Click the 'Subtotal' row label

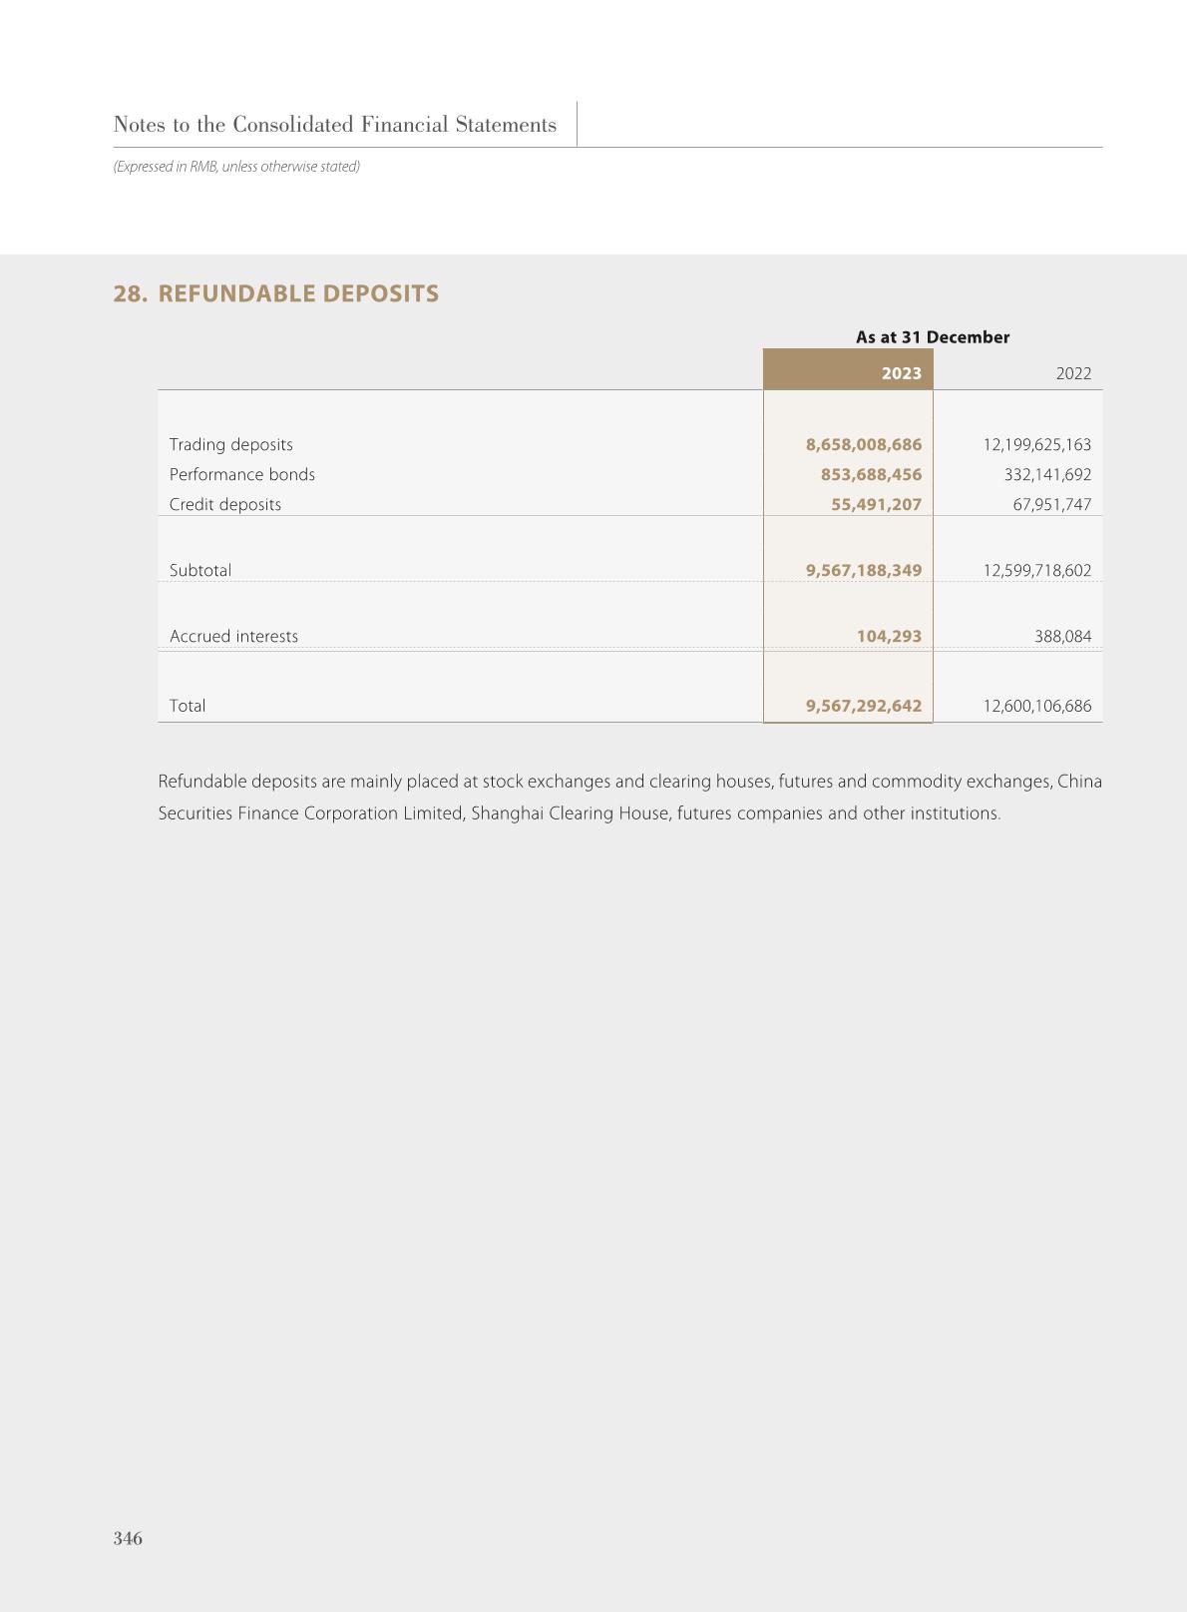click(x=200, y=570)
